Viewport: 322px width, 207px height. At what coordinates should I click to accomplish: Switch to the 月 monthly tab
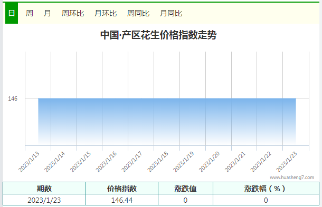[47, 13]
